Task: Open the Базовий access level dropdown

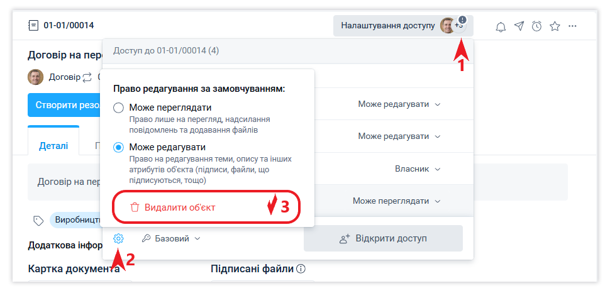Action: coord(171,239)
